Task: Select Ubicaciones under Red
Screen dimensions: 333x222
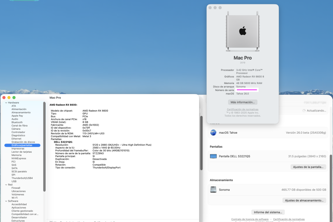Action: tap(19, 191)
